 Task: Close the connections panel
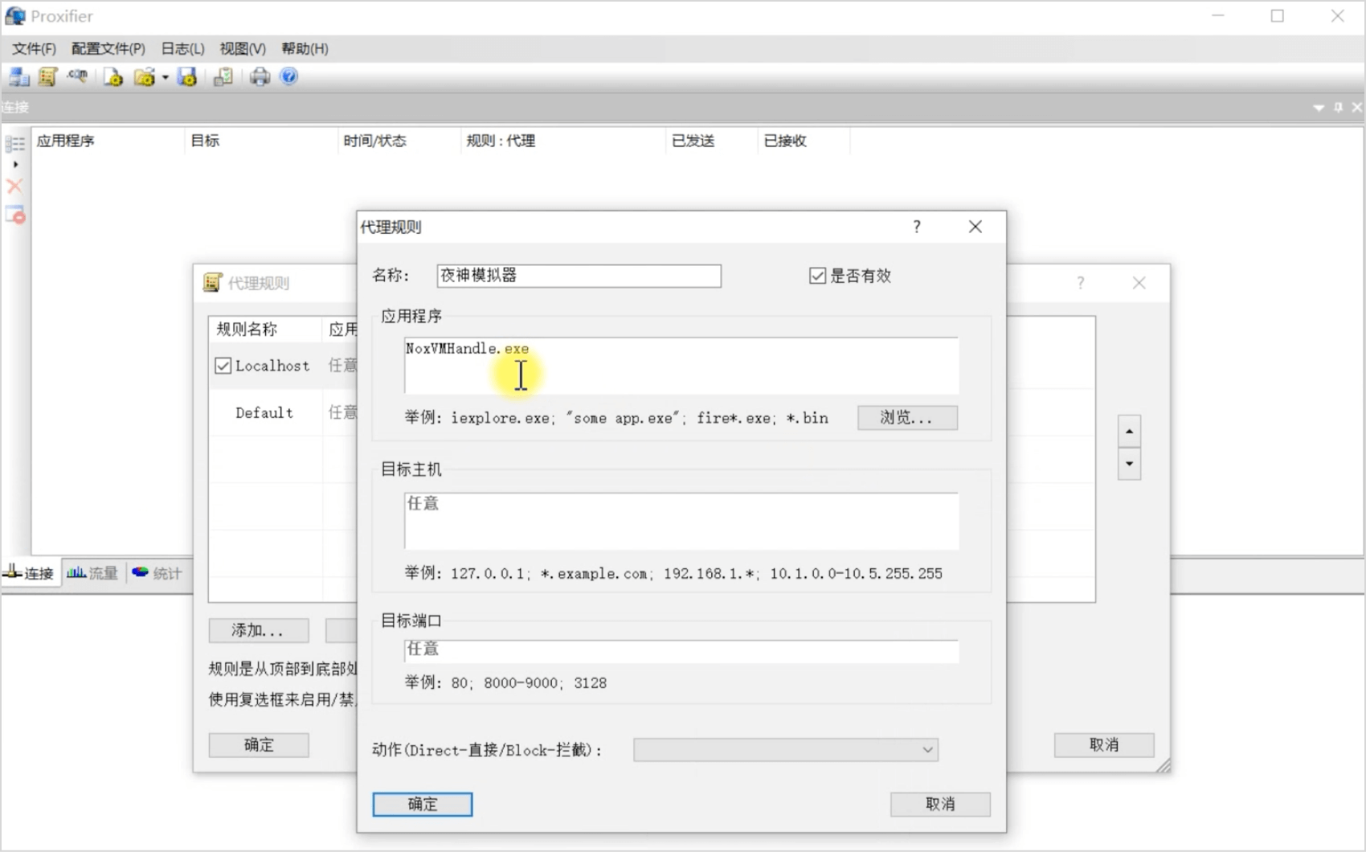pos(1356,107)
